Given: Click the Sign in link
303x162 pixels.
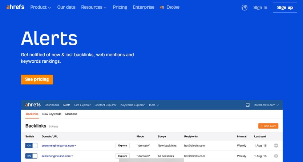Looking at the screenshot, I should click(260, 8).
